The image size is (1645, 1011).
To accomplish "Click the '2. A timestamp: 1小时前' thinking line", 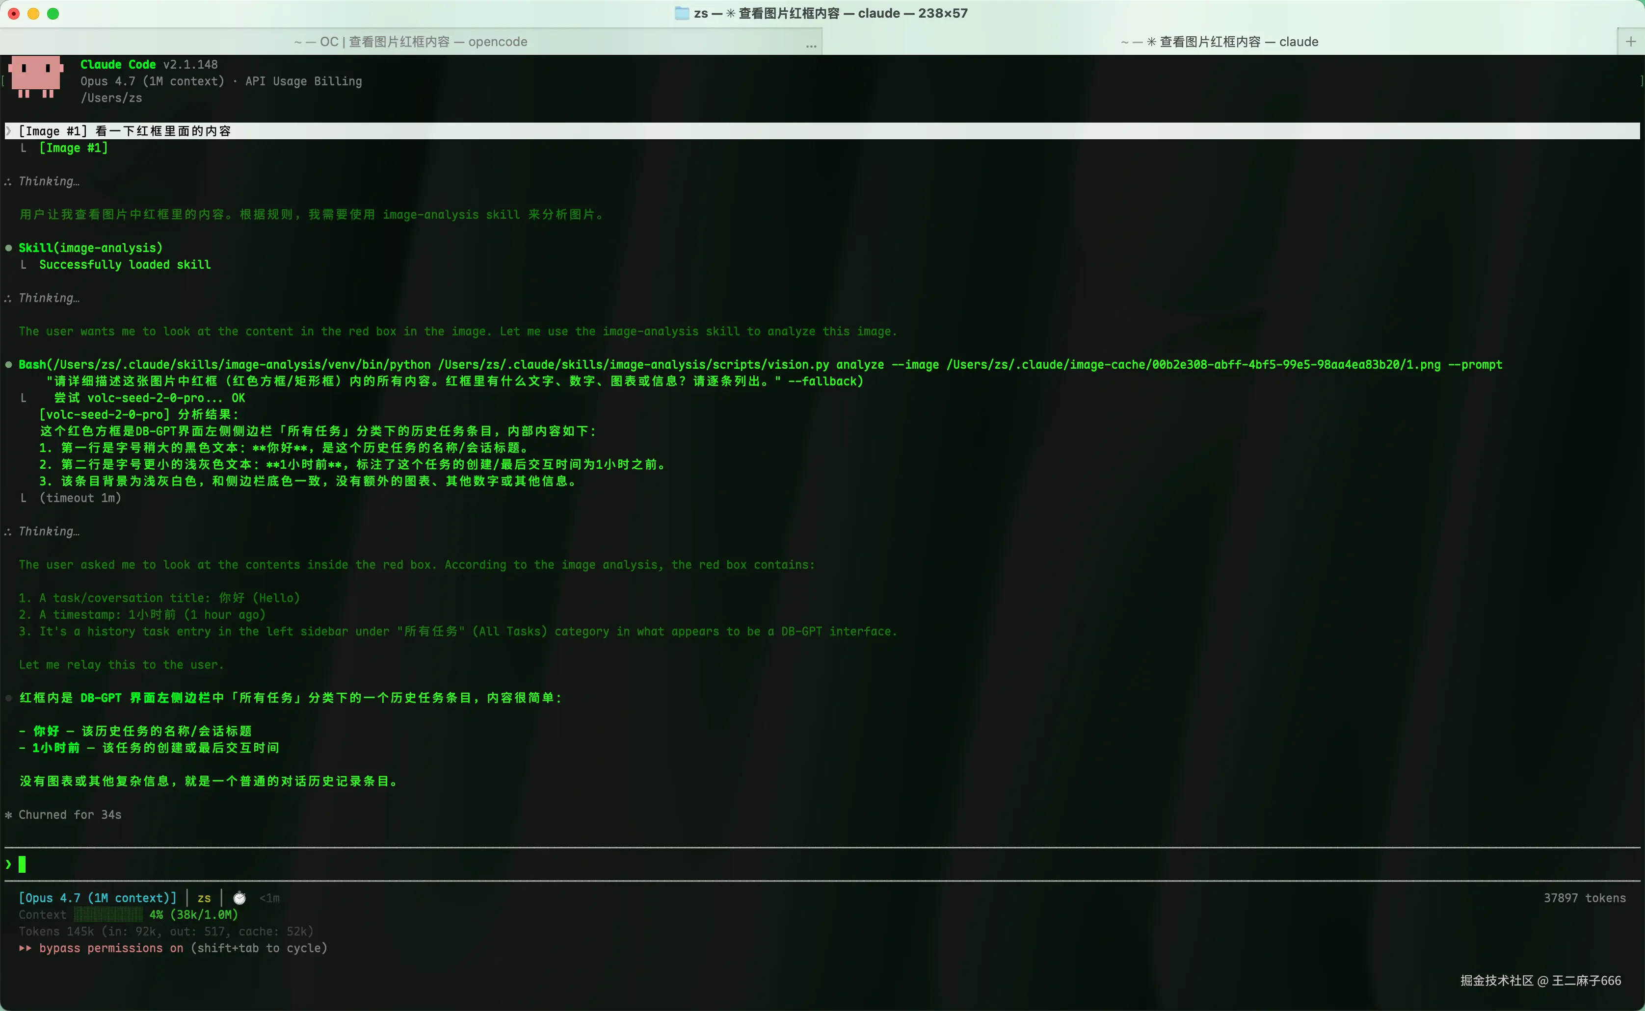I will [142, 614].
